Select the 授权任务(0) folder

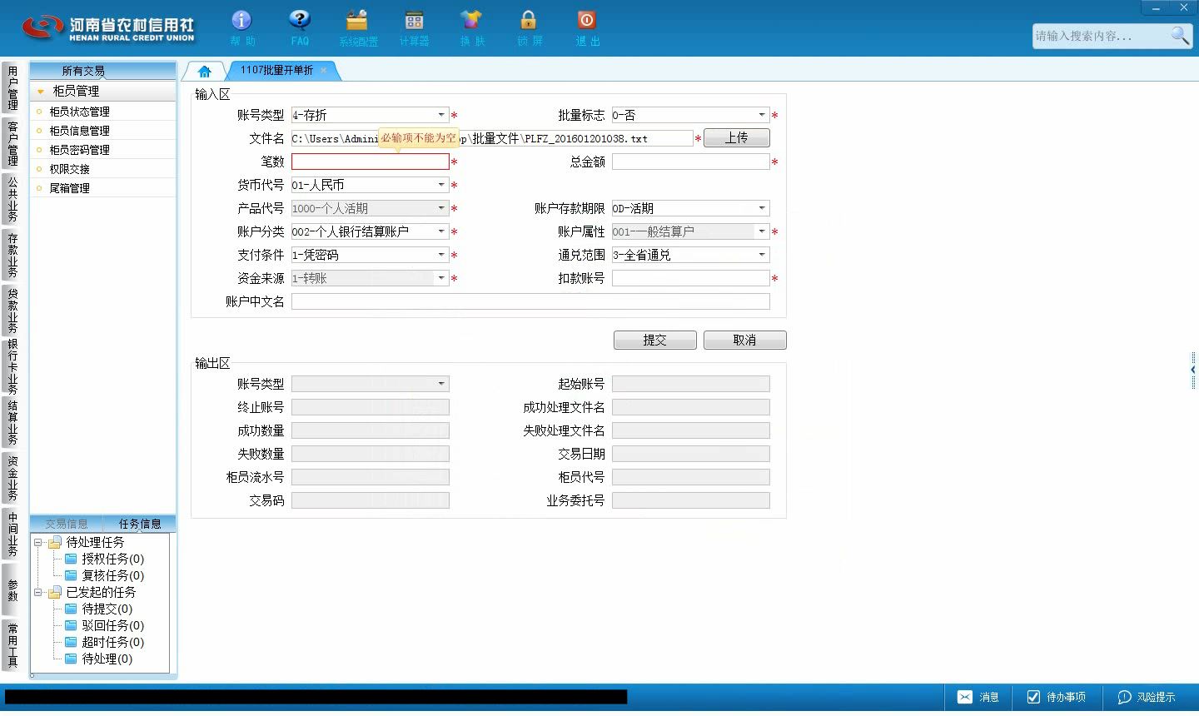(104, 559)
